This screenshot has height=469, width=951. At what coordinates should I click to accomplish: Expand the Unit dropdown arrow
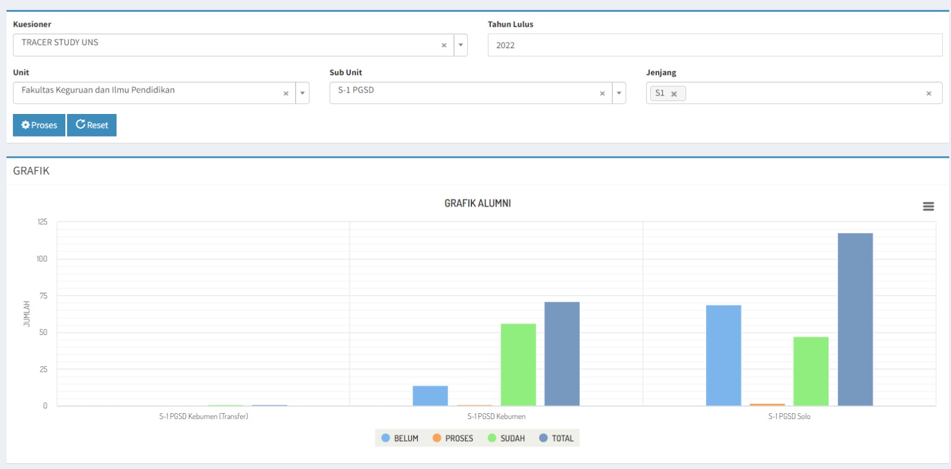tap(303, 93)
